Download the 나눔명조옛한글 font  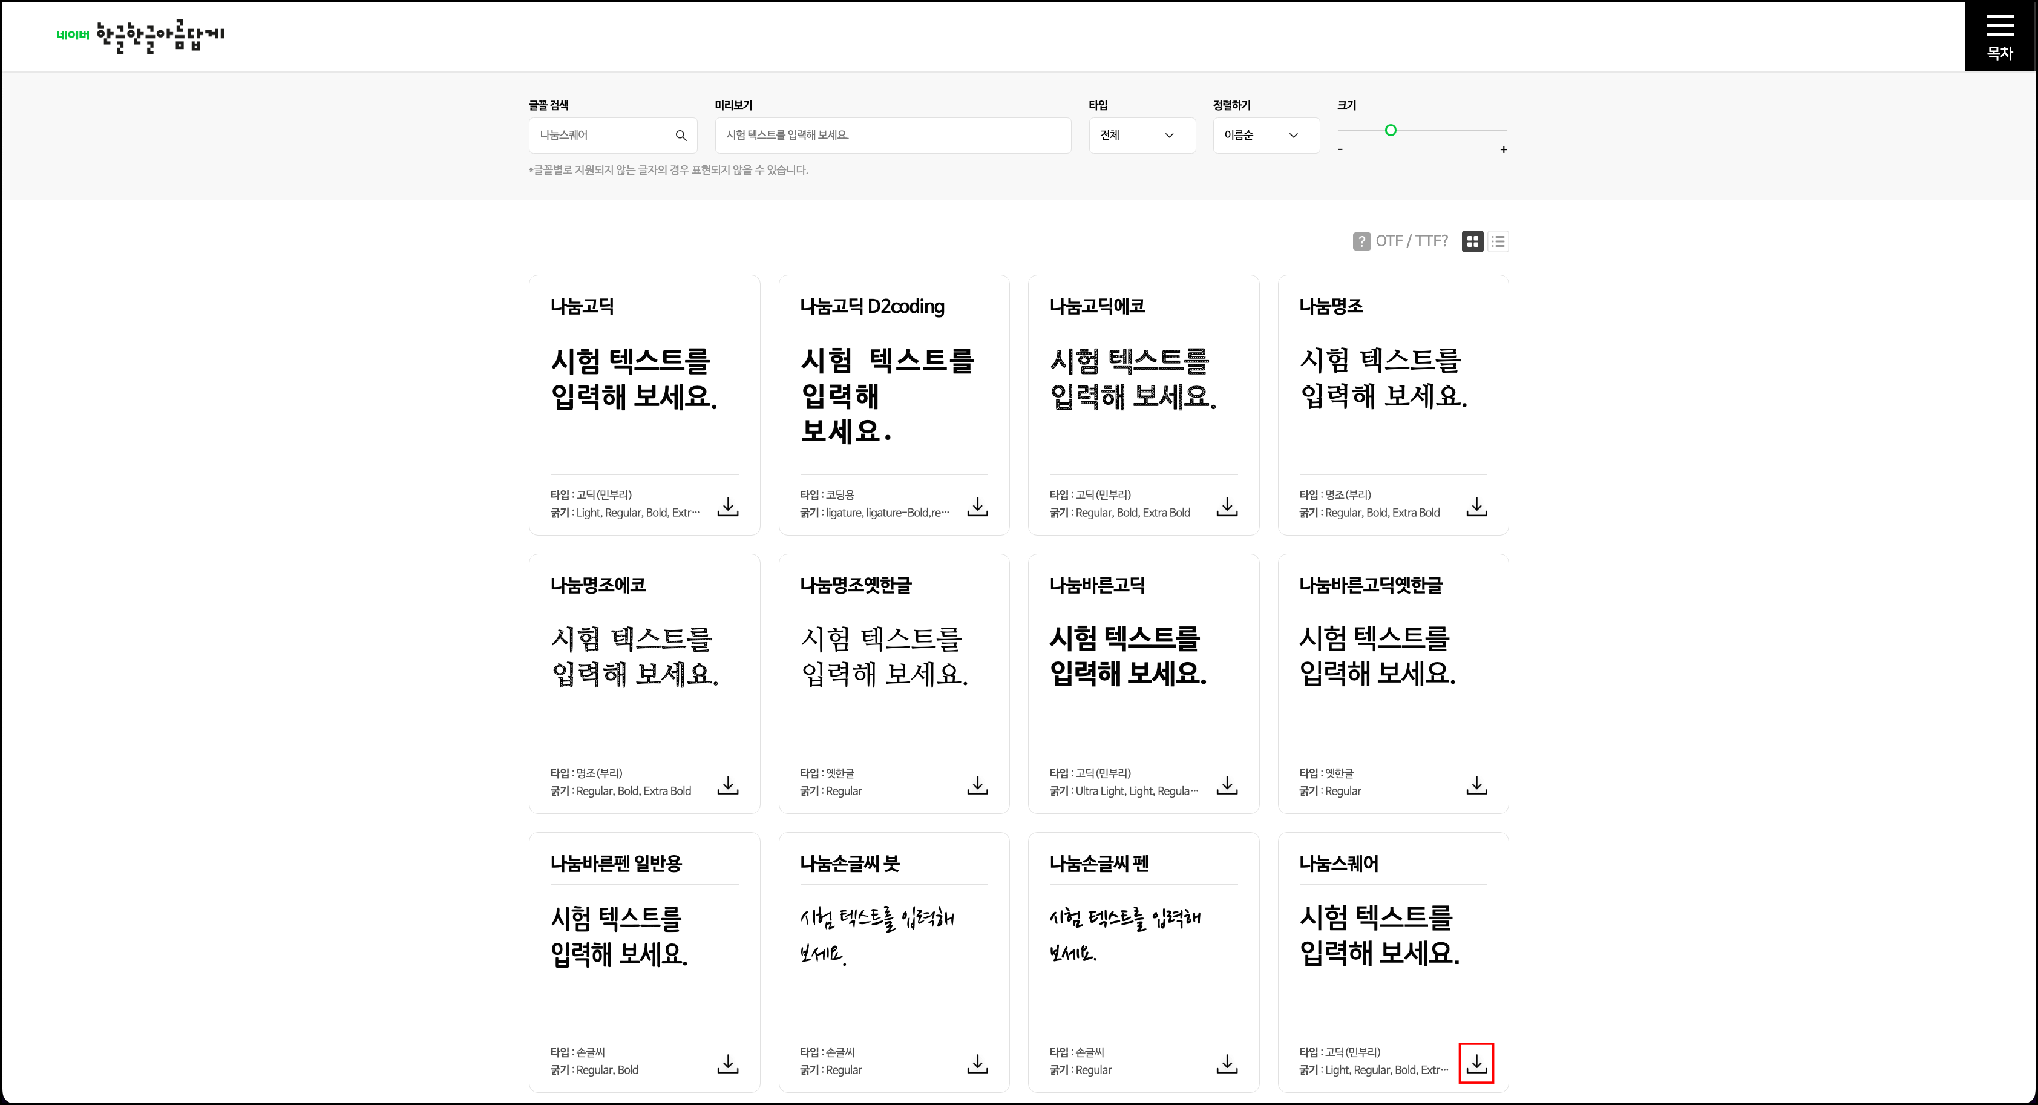(x=977, y=785)
